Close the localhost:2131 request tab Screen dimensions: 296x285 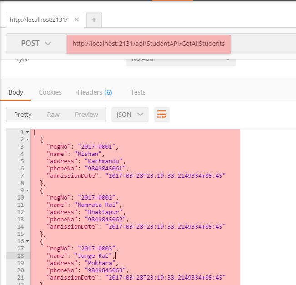coord(76,20)
